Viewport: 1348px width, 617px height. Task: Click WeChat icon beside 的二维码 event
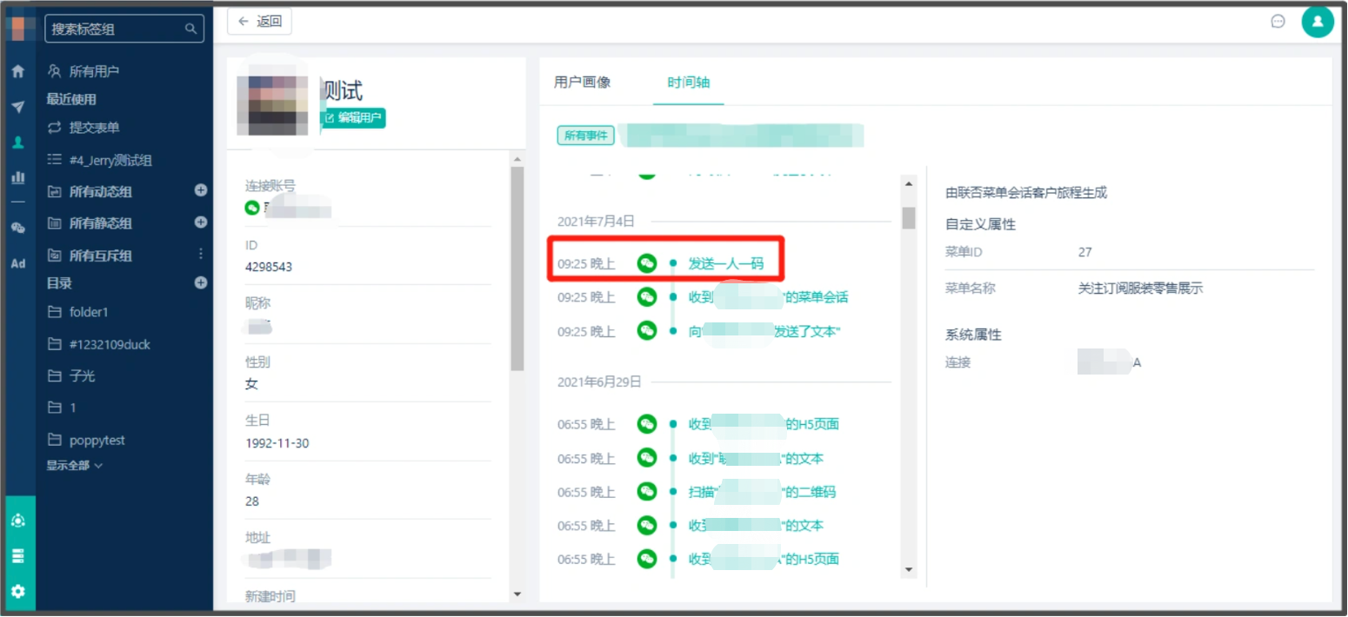646,492
